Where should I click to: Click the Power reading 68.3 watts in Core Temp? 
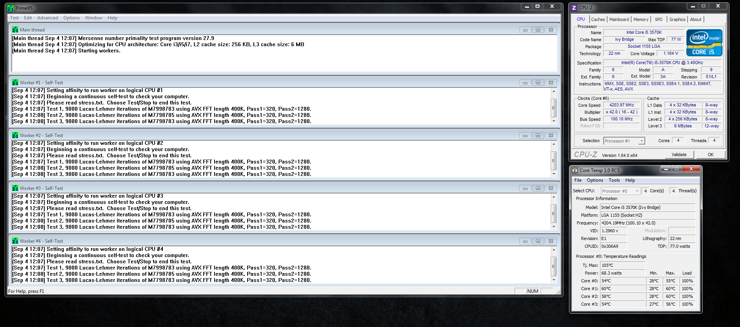point(622,273)
